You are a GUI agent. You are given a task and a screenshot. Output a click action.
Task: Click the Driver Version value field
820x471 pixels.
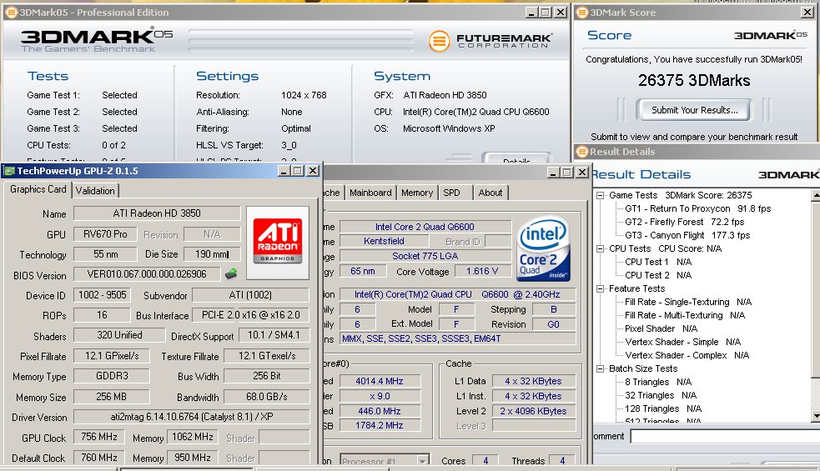tap(191, 417)
